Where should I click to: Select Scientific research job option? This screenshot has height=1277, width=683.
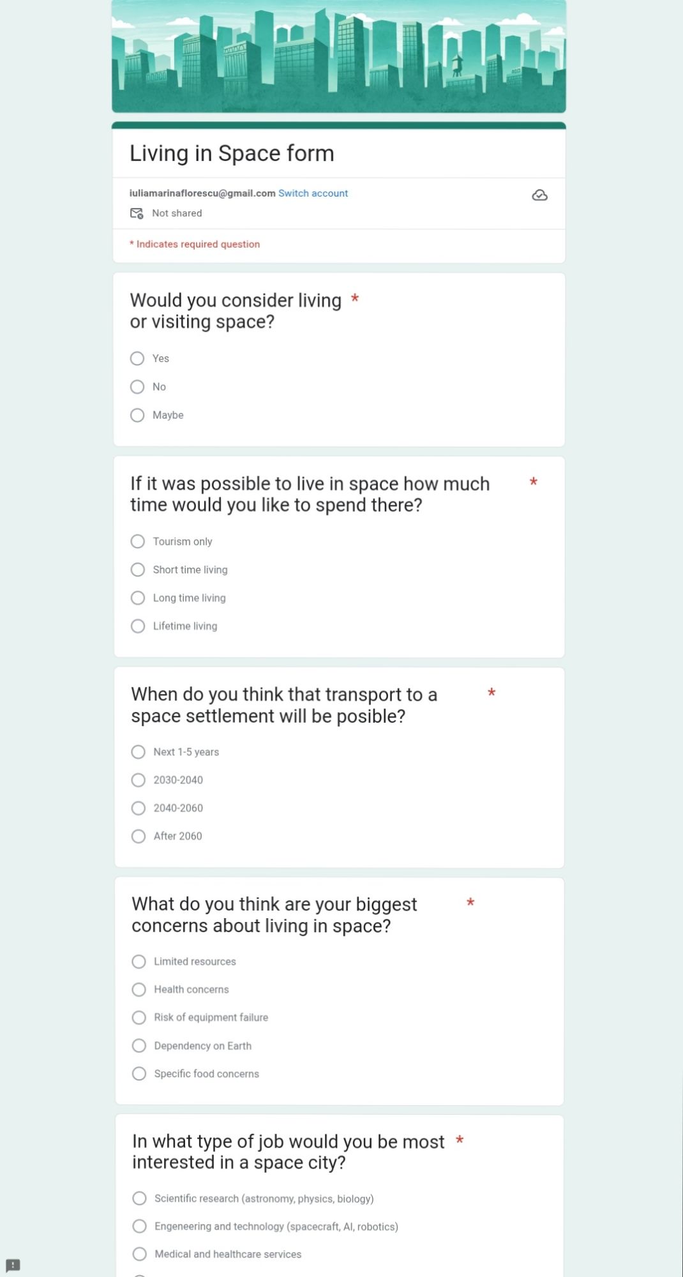tap(140, 1198)
